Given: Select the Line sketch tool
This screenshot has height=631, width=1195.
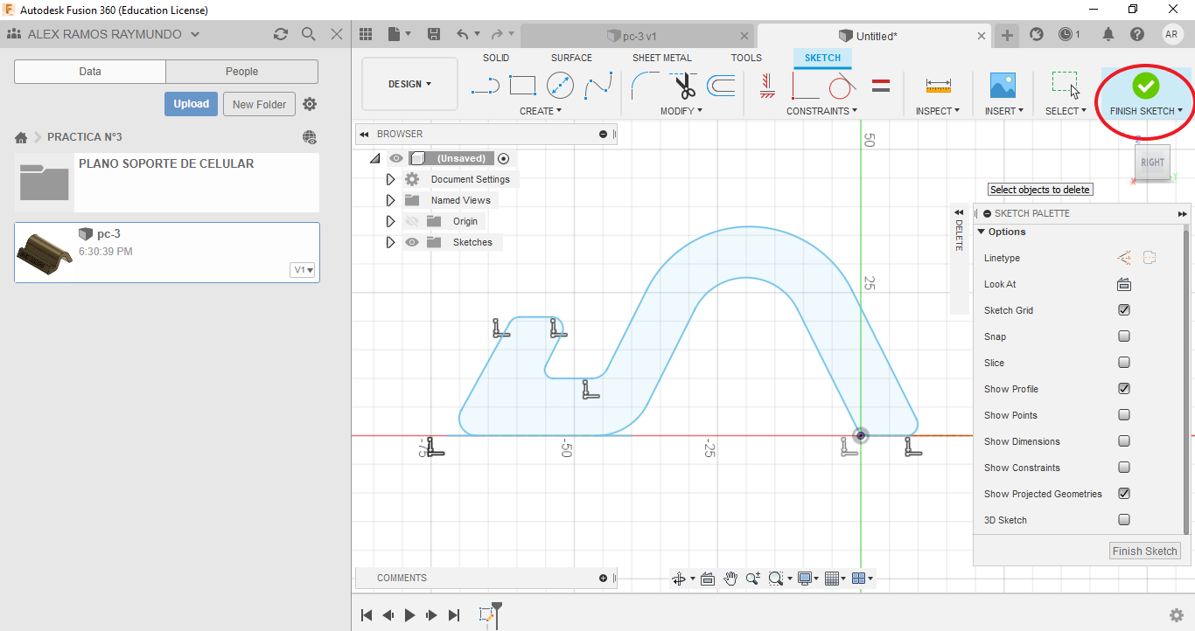Looking at the screenshot, I should (486, 86).
